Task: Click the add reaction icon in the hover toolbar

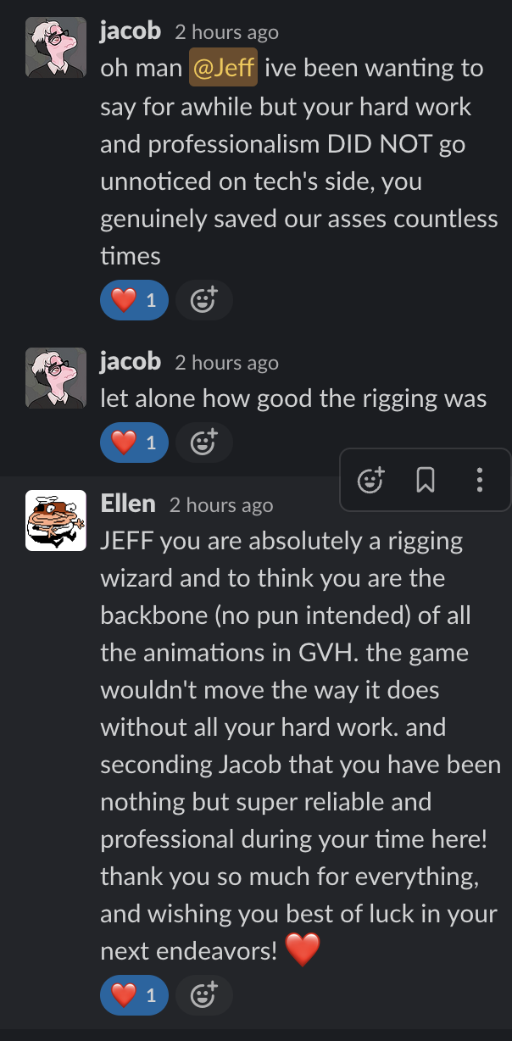Action: (x=371, y=480)
